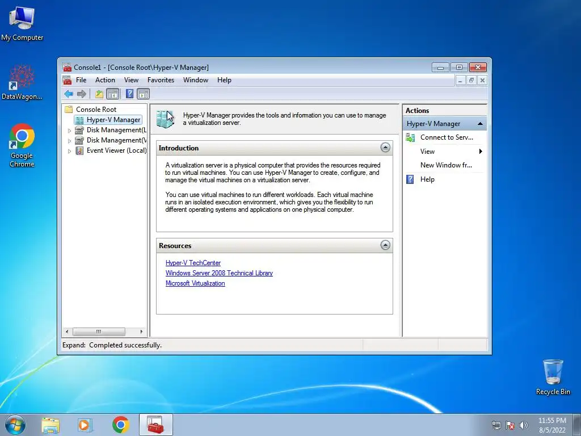The image size is (581, 436).
Task: Click the network tray icon
Action: (x=496, y=425)
